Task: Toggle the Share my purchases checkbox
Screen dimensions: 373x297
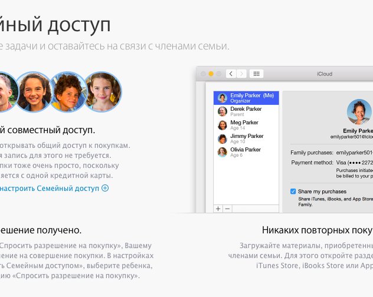Action: (x=293, y=192)
